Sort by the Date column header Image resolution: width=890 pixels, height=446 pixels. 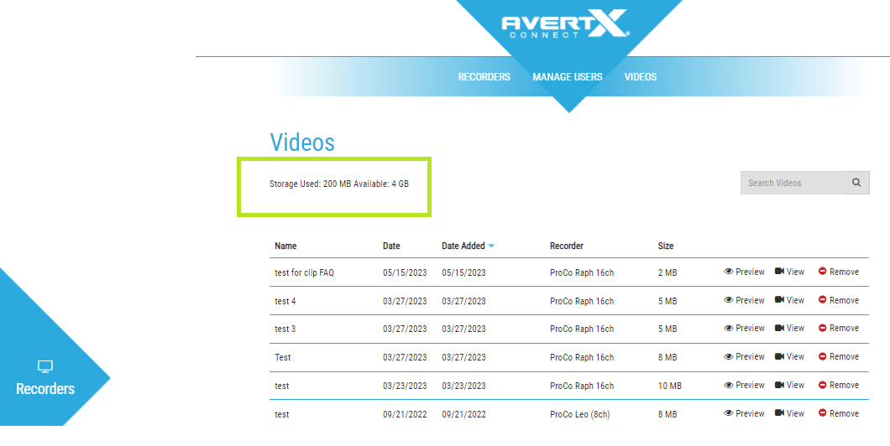click(391, 246)
